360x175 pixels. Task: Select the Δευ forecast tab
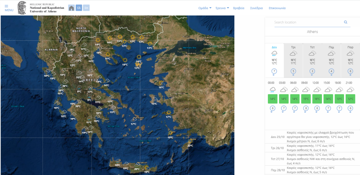[x=274, y=60]
